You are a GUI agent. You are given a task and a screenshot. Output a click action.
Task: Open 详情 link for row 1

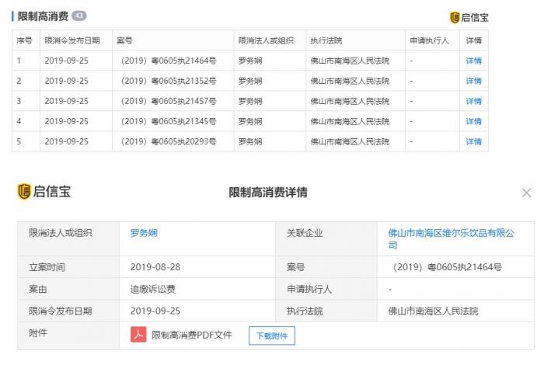coord(473,61)
